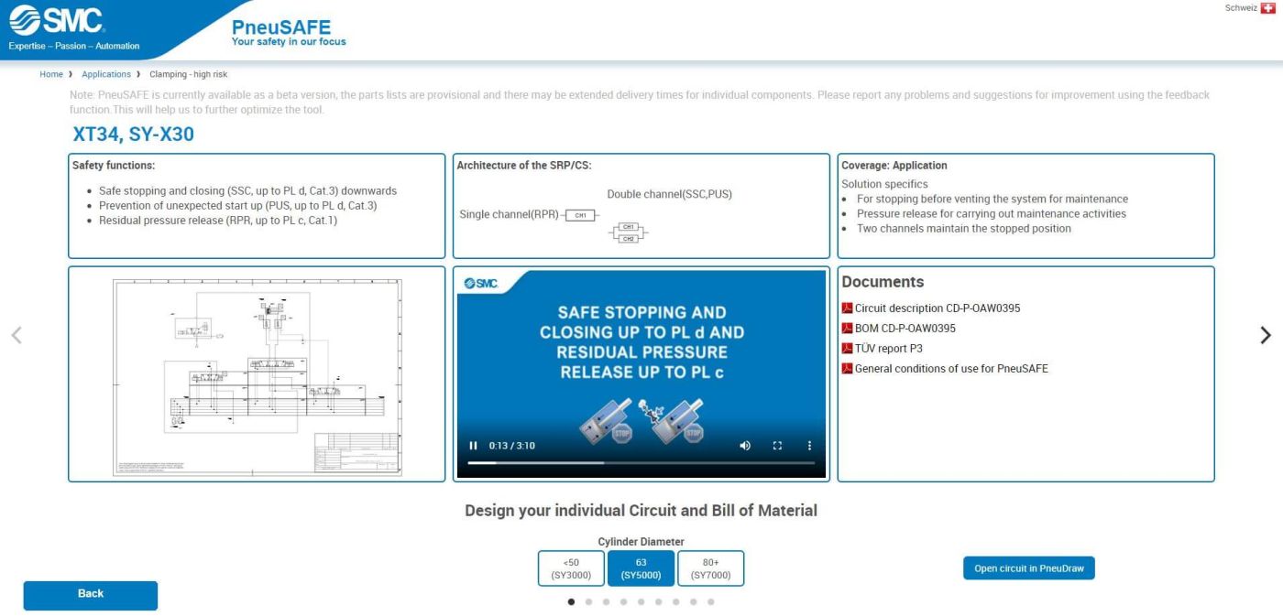Click the Swiss flag icon
This screenshot has height=616, width=1283.
click(1268, 8)
